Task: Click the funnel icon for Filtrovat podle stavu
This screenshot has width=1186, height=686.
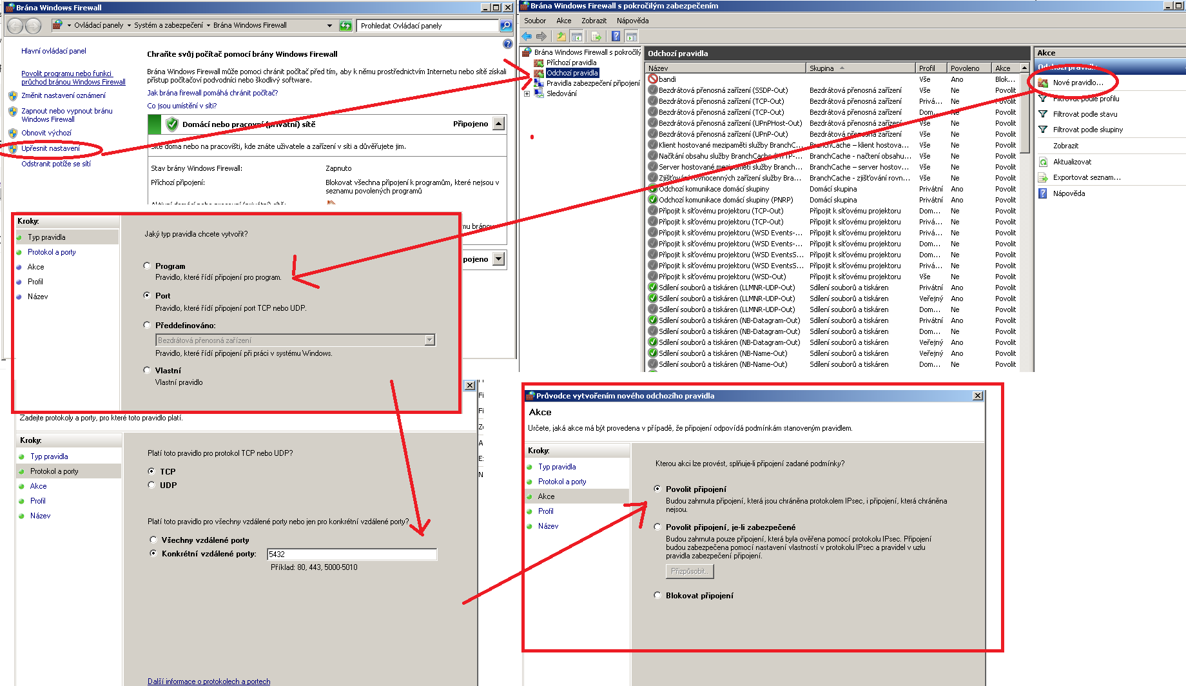Action: (1043, 114)
